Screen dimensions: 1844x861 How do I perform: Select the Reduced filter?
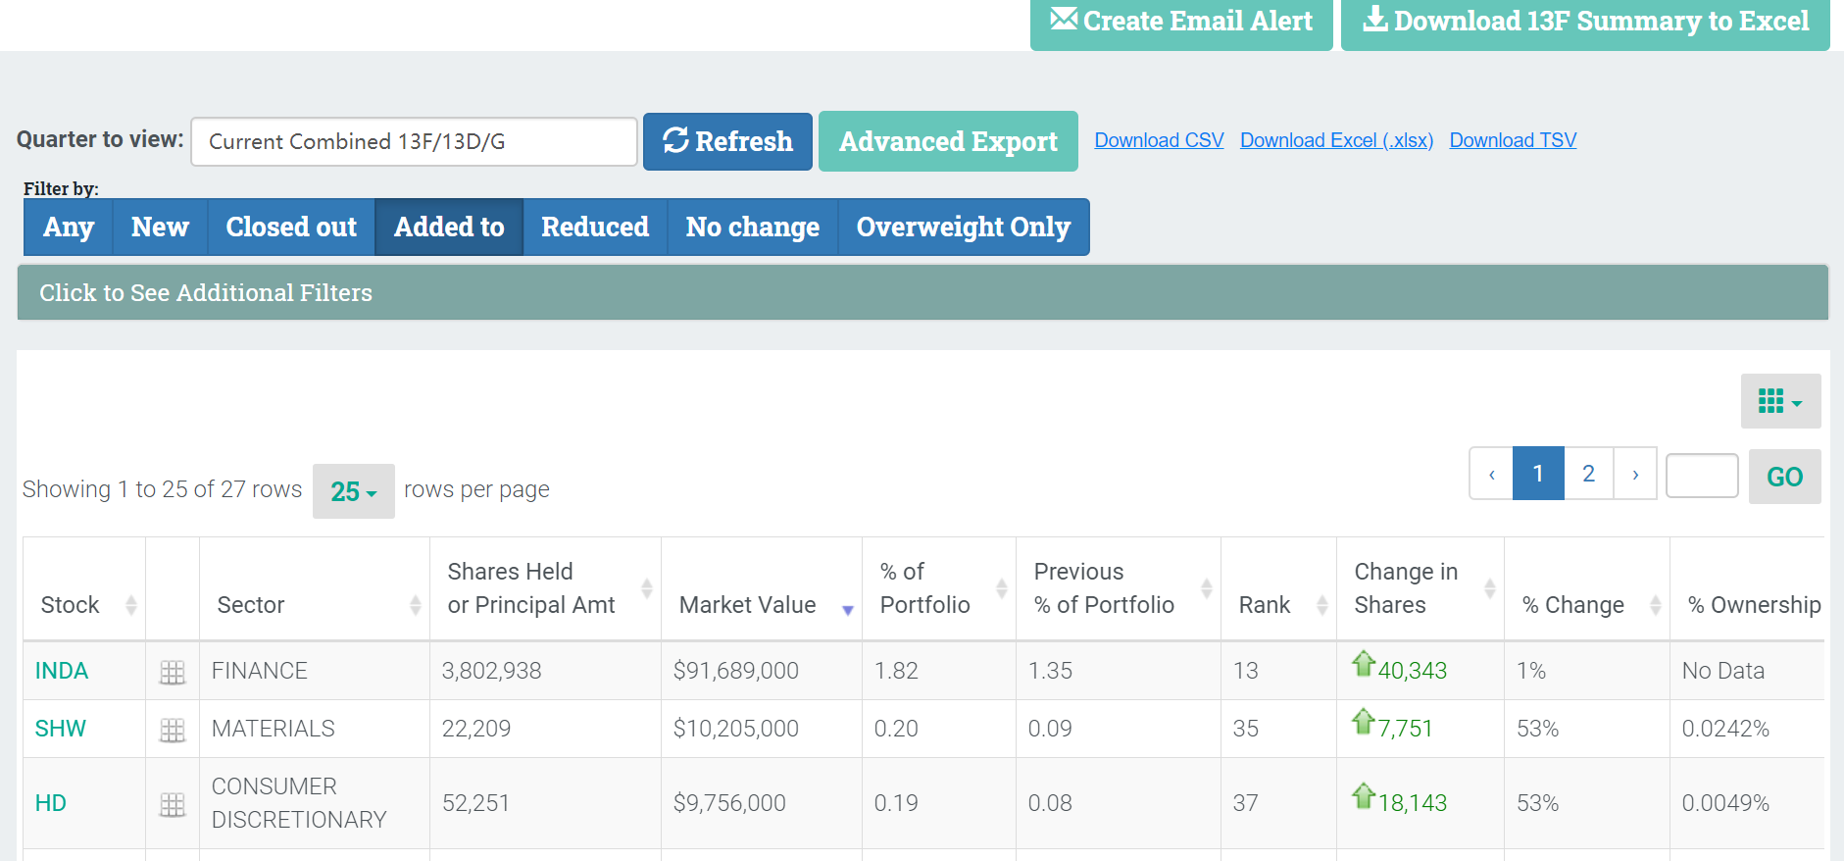pos(595,228)
